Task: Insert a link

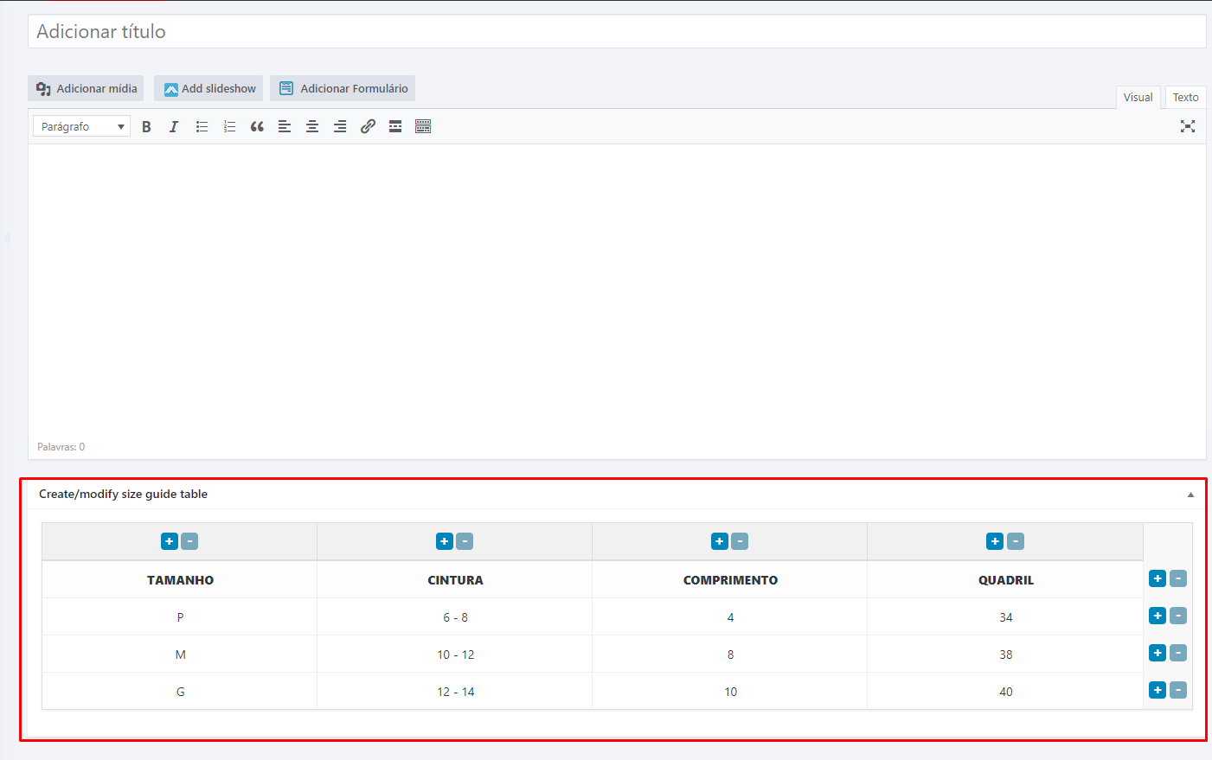Action: click(x=368, y=126)
